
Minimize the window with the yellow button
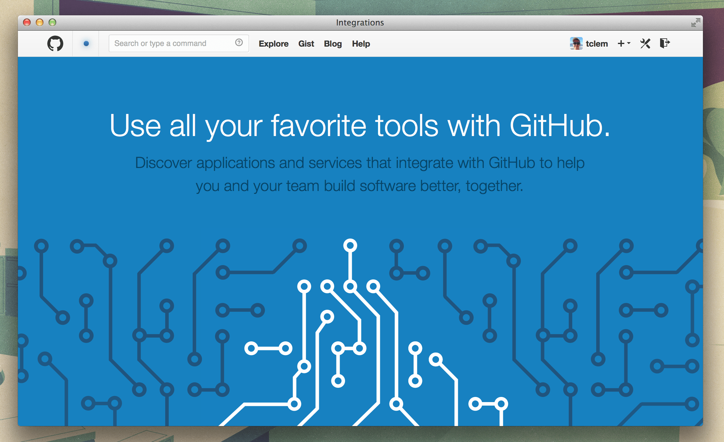coord(40,22)
